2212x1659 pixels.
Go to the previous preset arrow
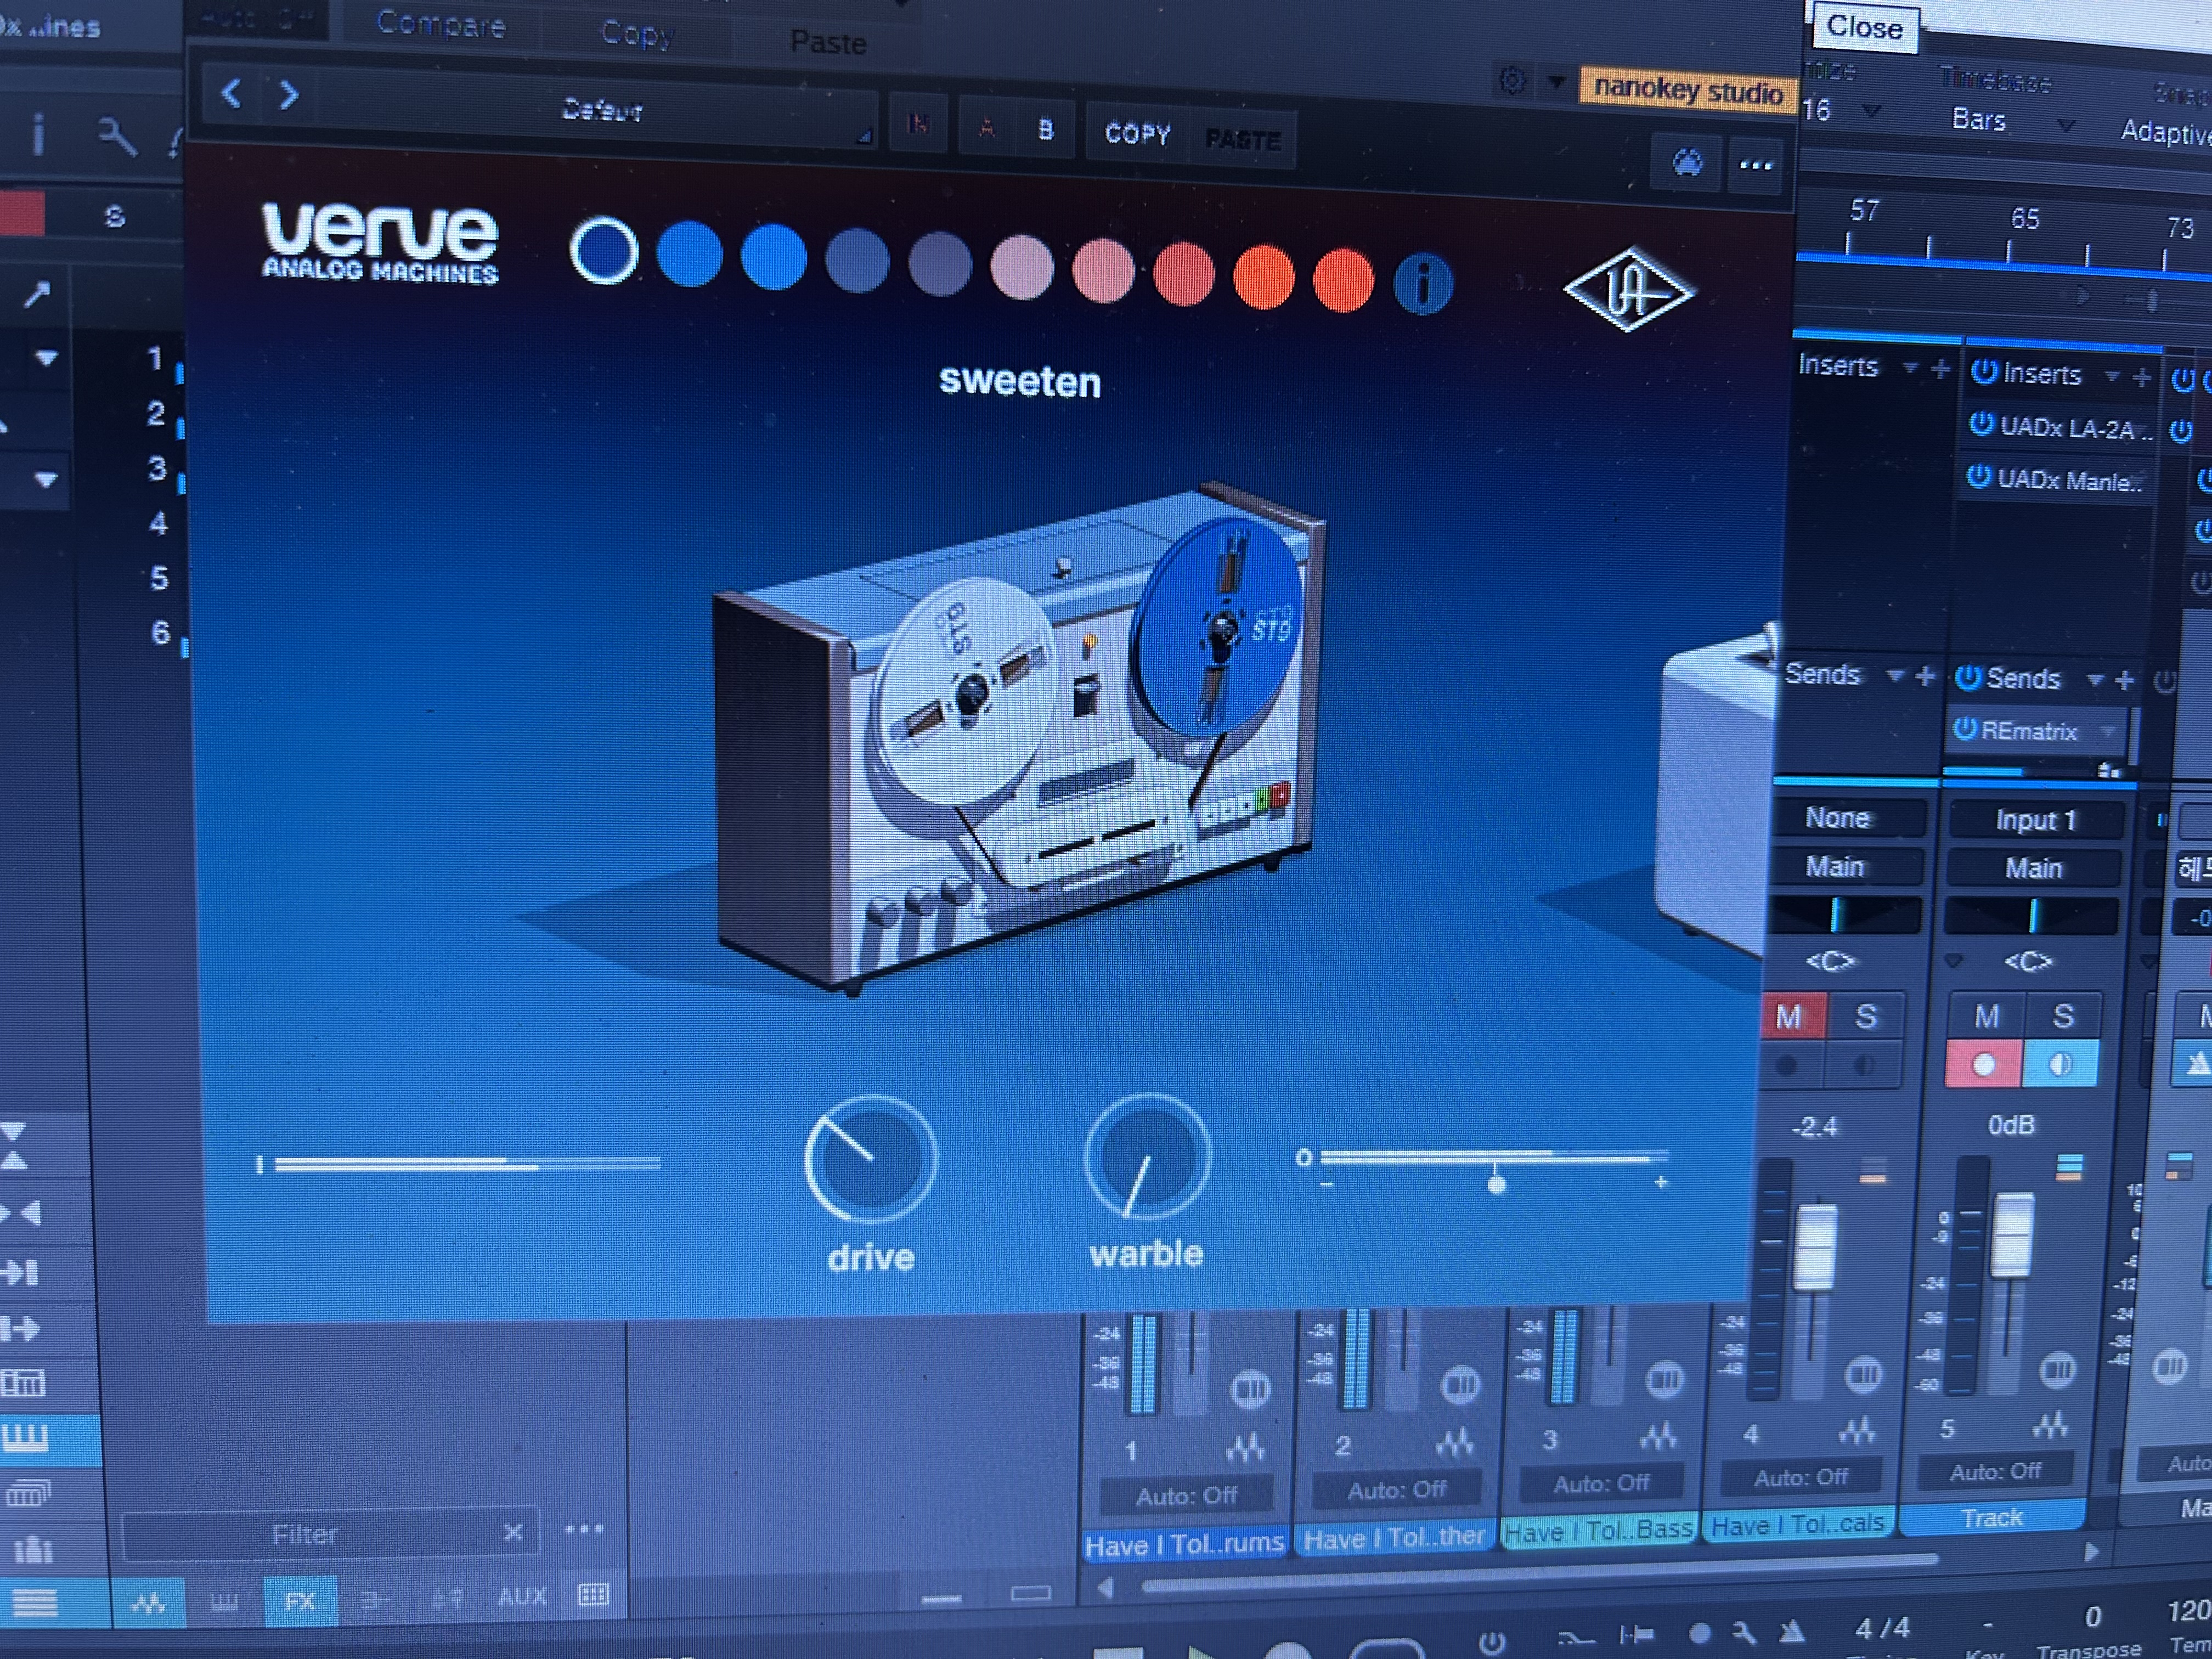[x=231, y=94]
